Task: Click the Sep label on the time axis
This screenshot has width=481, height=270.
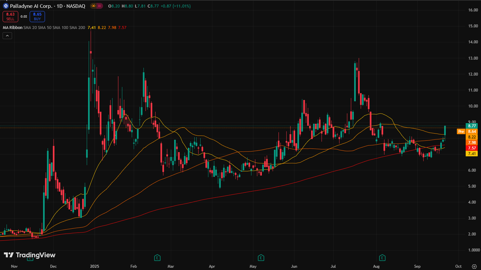Action: click(x=417, y=266)
